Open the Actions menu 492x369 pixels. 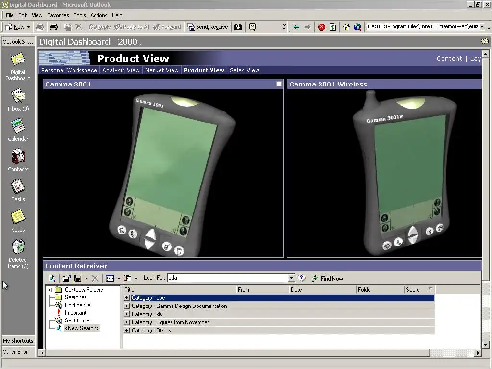tap(99, 15)
